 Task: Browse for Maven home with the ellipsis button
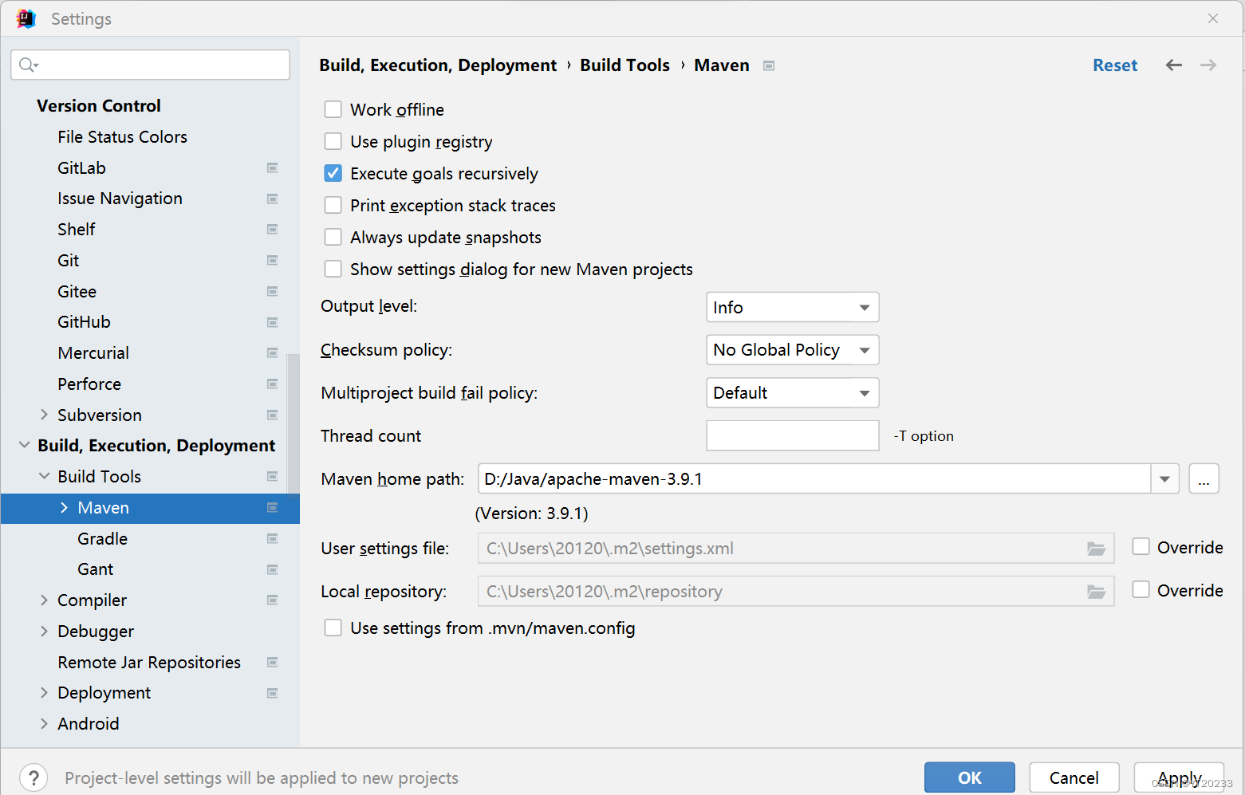pyautogui.click(x=1204, y=479)
